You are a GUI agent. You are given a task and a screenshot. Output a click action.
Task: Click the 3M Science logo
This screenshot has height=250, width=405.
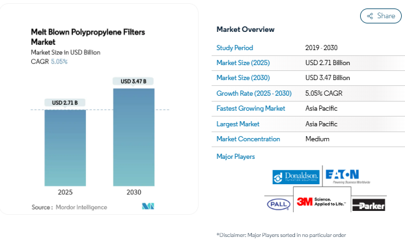click(x=321, y=201)
